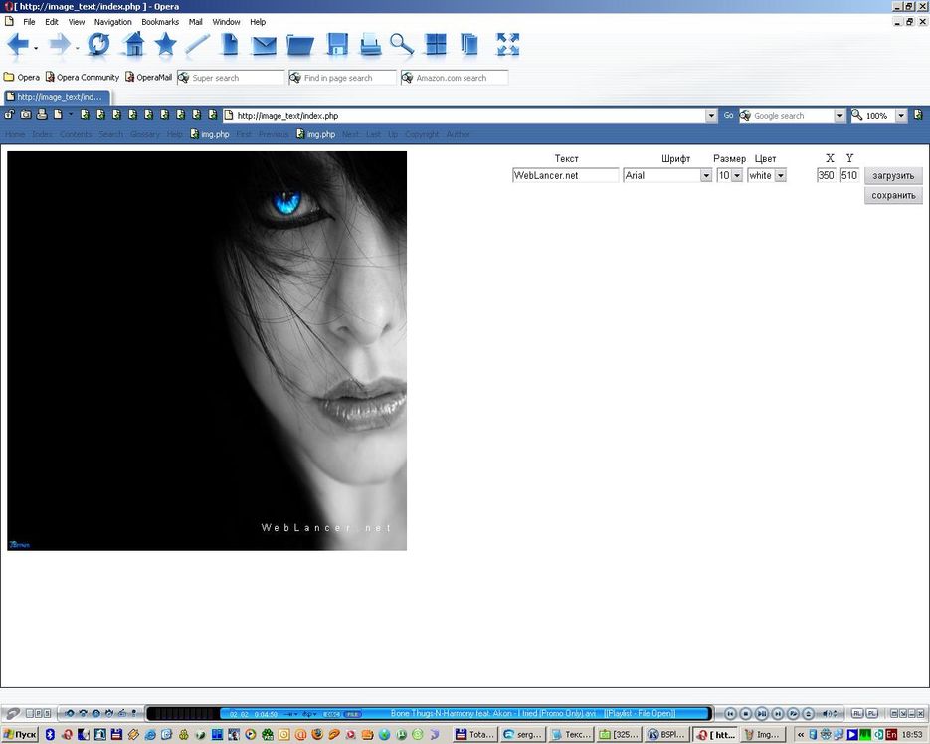
Task: Open the Bookmarks menu
Action: (x=160, y=21)
